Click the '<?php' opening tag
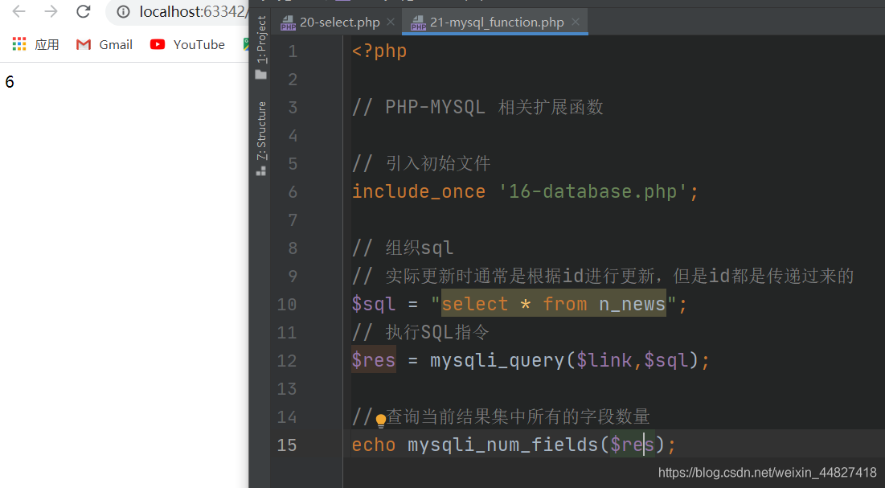Image resolution: width=885 pixels, height=488 pixels. click(379, 51)
